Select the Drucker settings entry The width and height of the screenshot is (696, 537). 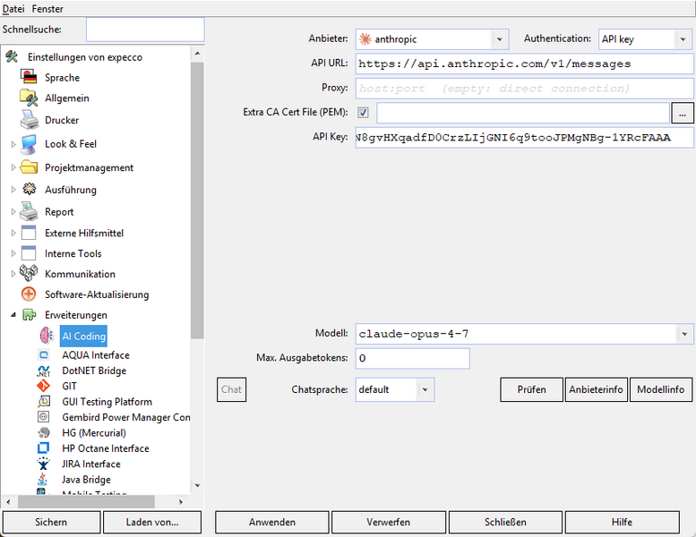[62, 120]
